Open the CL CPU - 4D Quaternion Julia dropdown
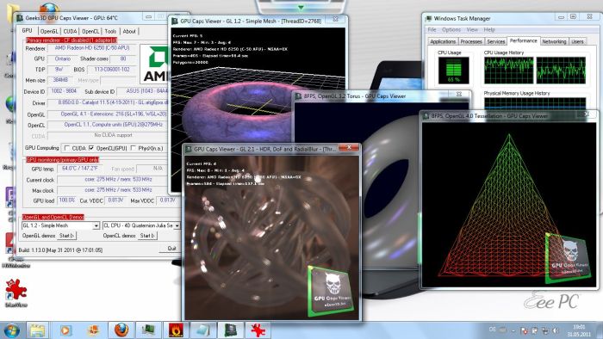Screen dimensions: 603x339 tap(141, 225)
